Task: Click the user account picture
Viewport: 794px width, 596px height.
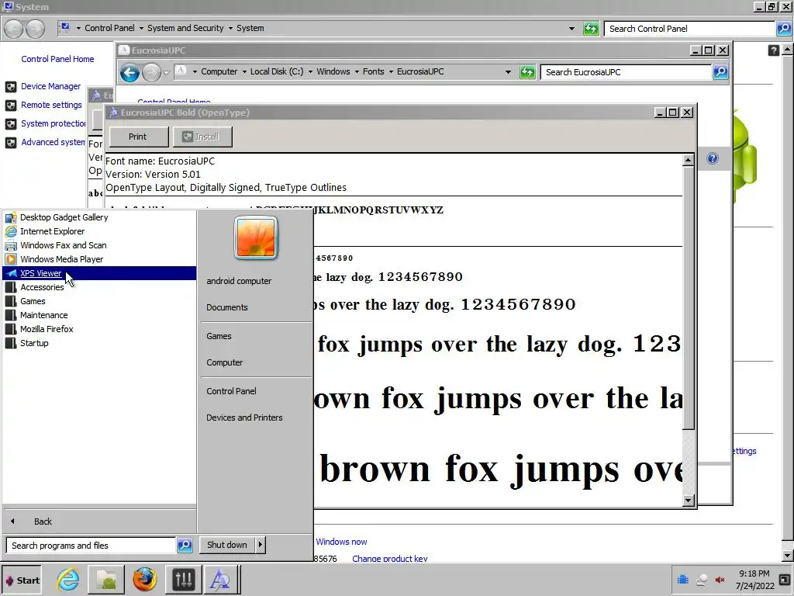Action: pos(256,237)
